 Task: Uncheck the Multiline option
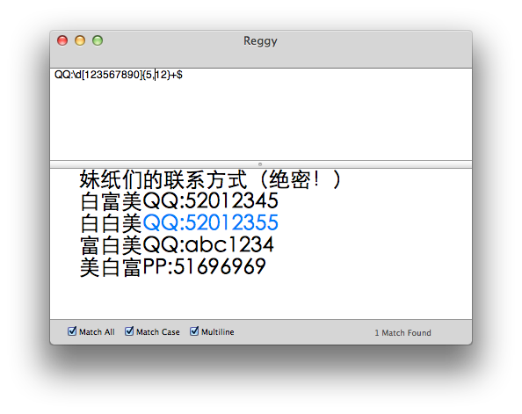point(194,331)
